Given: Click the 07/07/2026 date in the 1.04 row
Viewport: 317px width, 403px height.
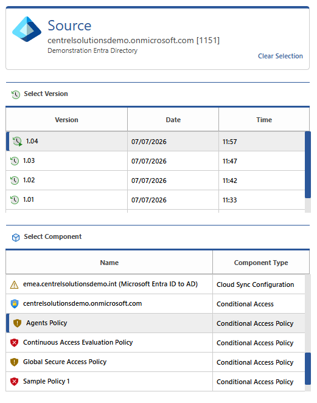Looking at the screenshot, I should pos(149,142).
